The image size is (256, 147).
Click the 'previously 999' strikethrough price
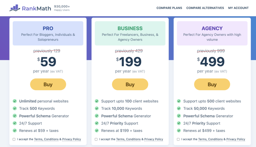[211, 51]
